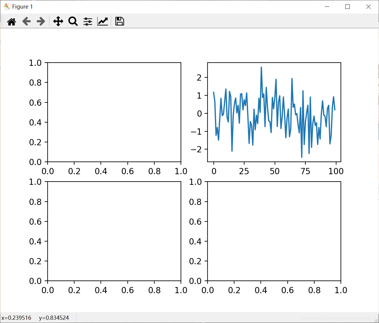
Task: Click the x-axis label 100 of the line plot
Action: coord(336,171)
